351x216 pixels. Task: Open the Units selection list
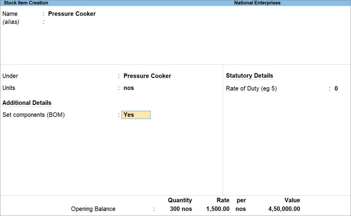pos(129,88)
